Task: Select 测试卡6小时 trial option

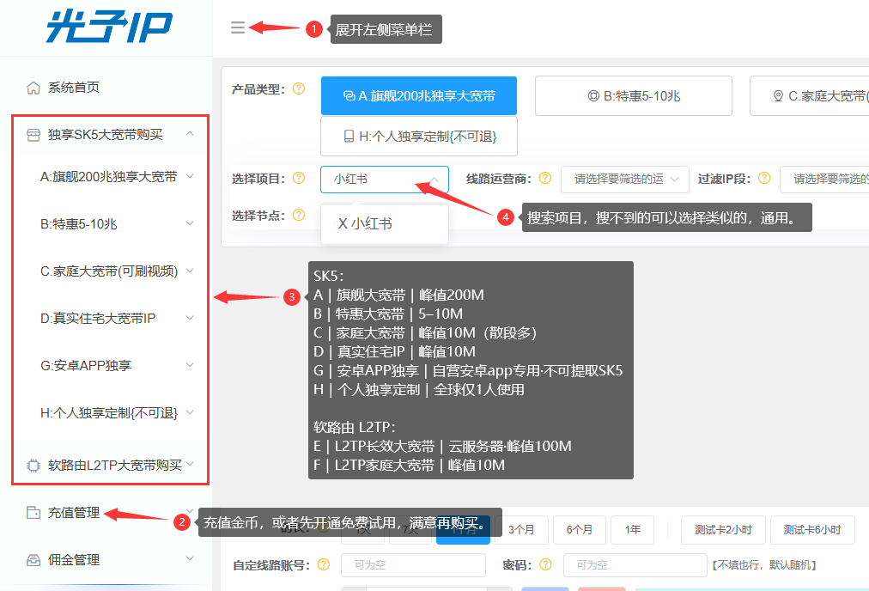Action: [x=812, y=530]
